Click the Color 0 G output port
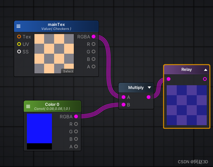Screen dimensions: 213x167 tap(76, 131)
